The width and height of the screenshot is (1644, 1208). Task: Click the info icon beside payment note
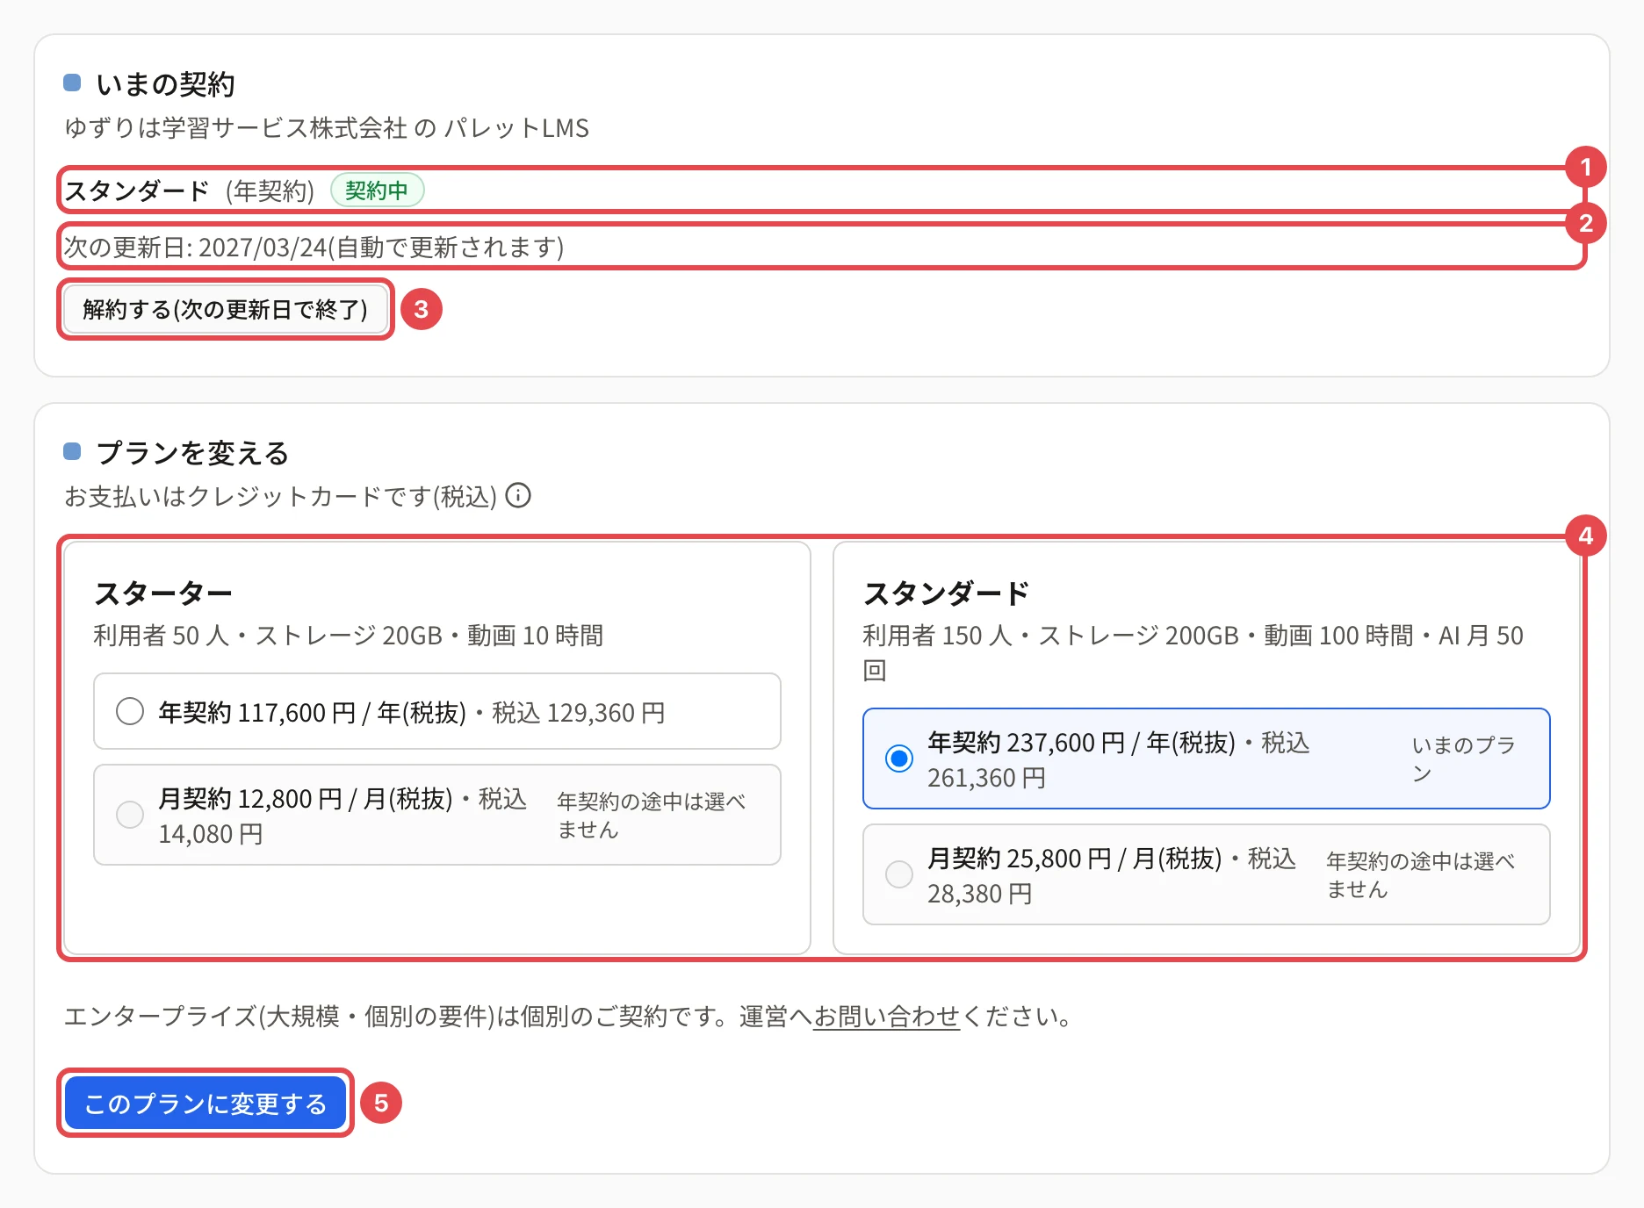[518, 496]
